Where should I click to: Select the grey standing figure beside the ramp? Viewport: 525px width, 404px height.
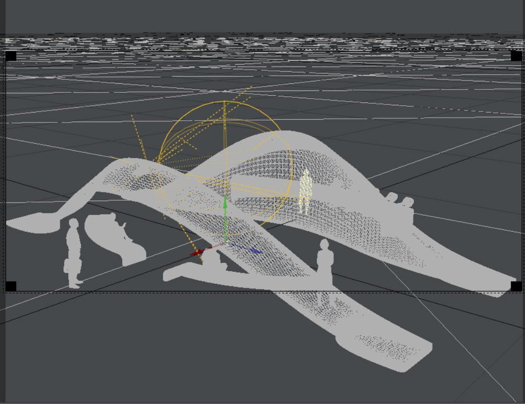(x=325, y=262)
